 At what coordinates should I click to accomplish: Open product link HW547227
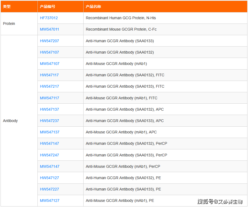coord(49,189)
